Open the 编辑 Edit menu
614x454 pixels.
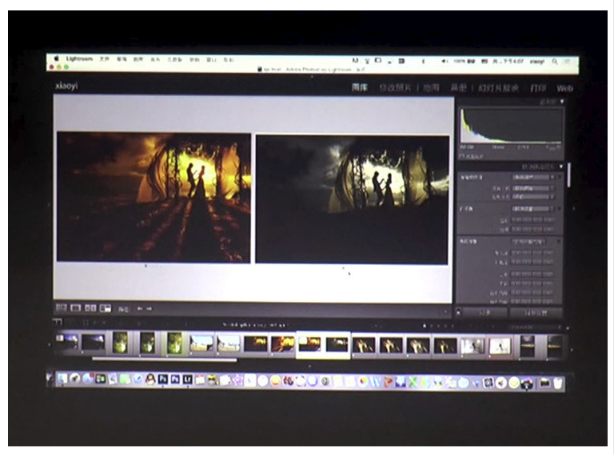pos(122,59)
